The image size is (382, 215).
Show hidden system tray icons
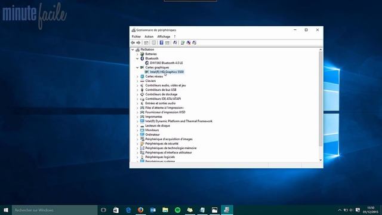340,210
